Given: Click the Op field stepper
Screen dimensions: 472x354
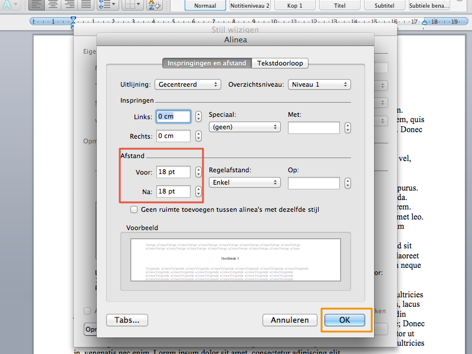Looking at the screenshot, I should [348, 183].
